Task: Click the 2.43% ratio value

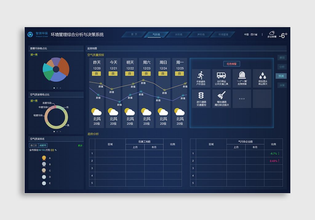Action: [273, 161]
